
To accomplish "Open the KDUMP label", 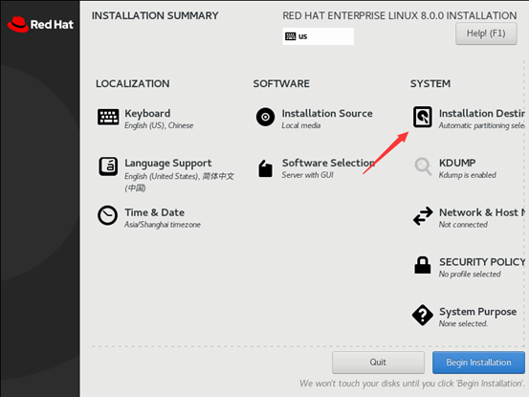I will (457, 163).
